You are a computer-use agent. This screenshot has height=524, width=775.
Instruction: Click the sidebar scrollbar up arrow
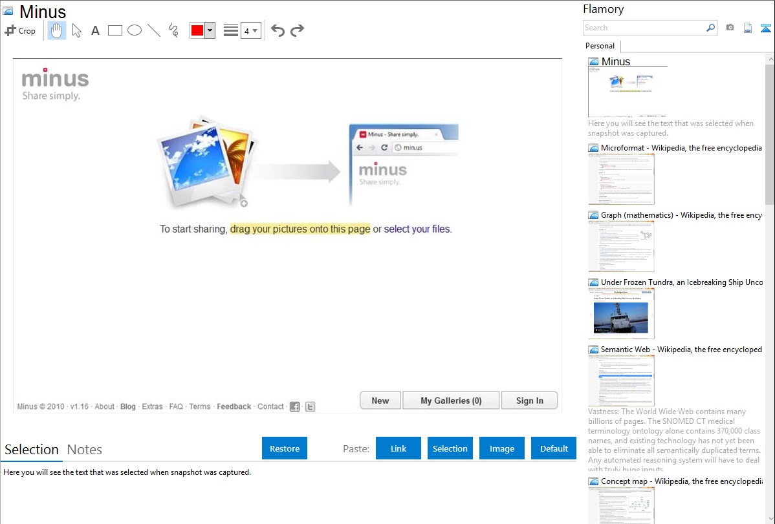[x=770, y=59]
